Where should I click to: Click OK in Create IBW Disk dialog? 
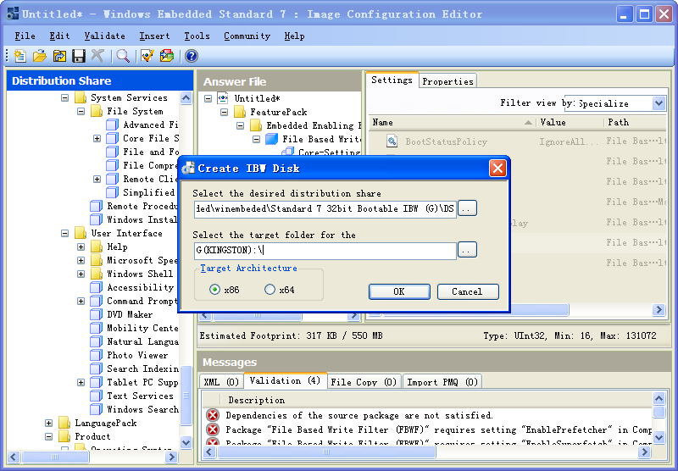[x=399, y=291]
